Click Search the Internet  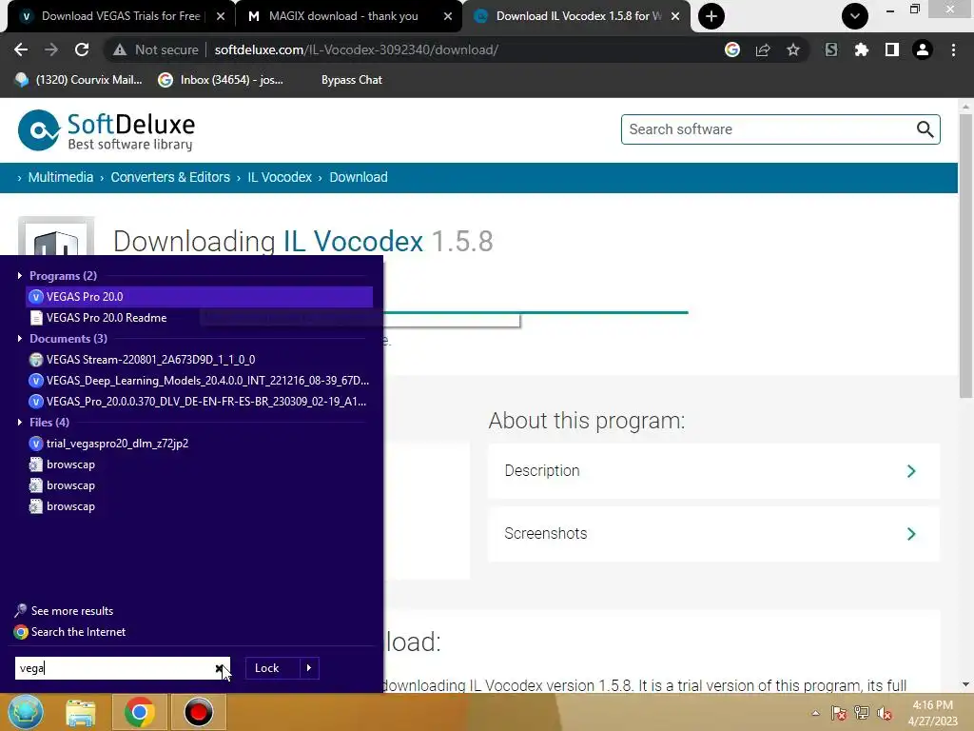pyautogui.click(x=69, y=632)
